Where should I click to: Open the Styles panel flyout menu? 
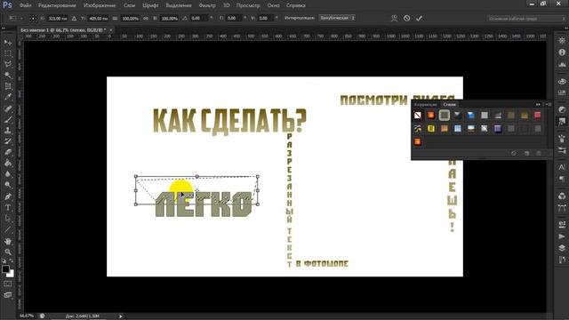[549, 105]
